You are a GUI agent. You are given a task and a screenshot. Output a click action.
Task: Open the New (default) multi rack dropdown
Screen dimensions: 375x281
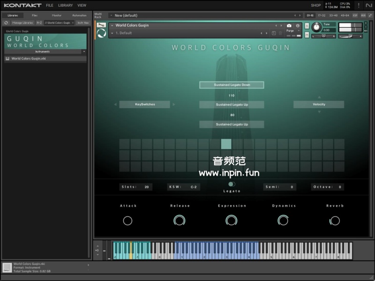coord(111,15)
